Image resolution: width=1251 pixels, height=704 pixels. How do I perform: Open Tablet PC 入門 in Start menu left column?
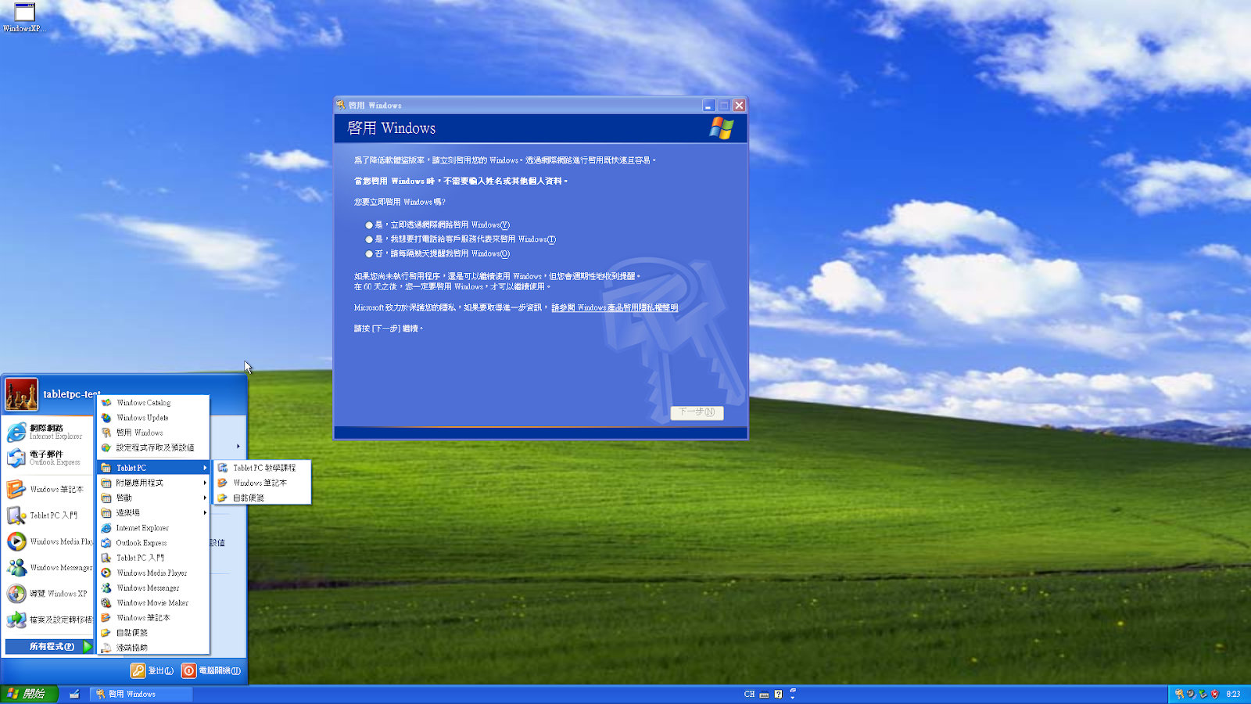point(48,515)
